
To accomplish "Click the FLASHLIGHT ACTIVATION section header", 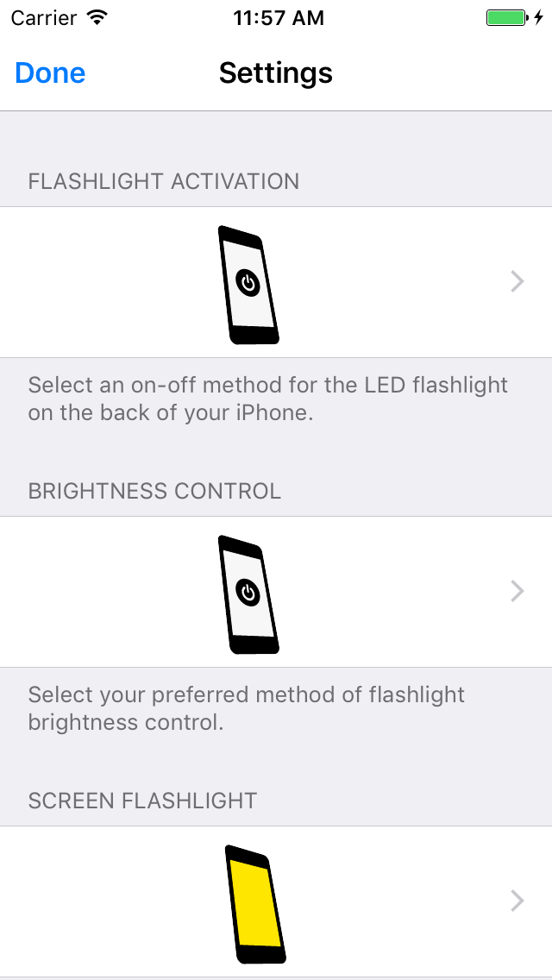I will click(x=164, y=181).
